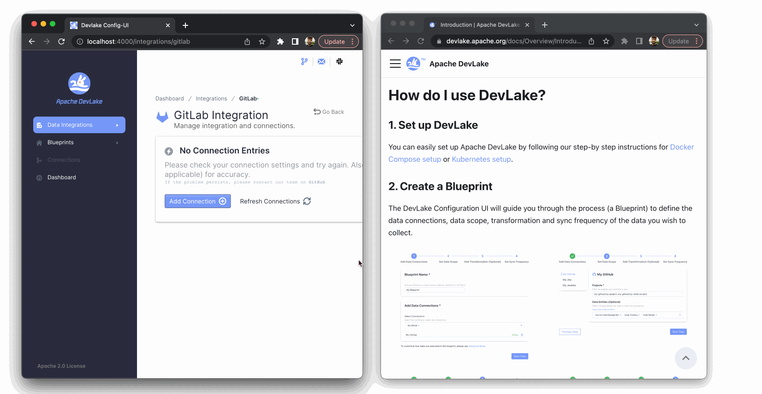Click the GitLab fox logo icon
The height and width of the screenshot is (394, 762).
(x=162, y=117)
